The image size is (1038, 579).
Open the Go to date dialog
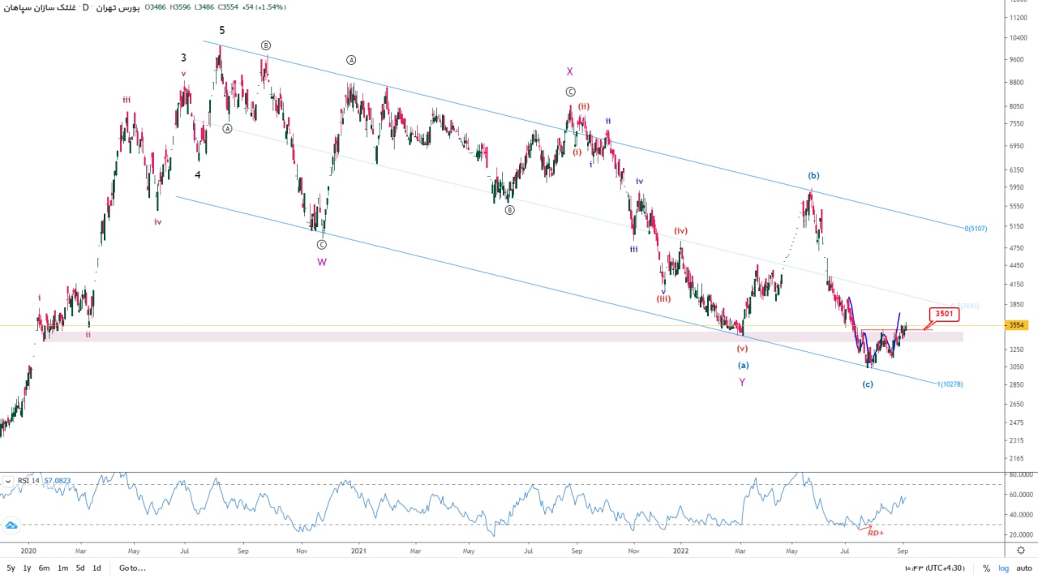coord(132,568)
